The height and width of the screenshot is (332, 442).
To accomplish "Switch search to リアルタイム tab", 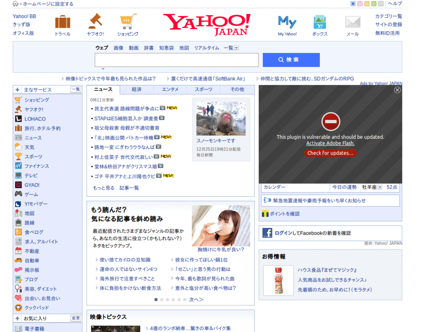I will tap(207, 48).
